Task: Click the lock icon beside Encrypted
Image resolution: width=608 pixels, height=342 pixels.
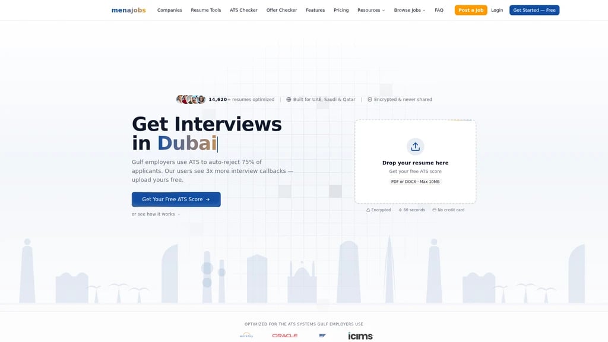Action: click(x=368, y=210)
